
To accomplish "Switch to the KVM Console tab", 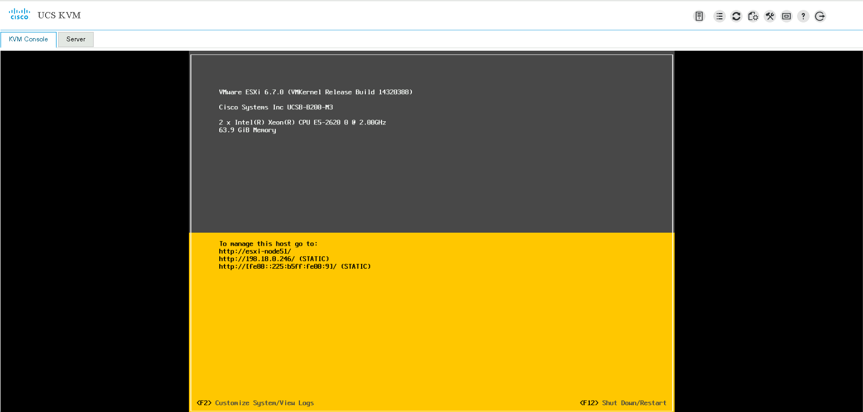I will coord(28,39).
